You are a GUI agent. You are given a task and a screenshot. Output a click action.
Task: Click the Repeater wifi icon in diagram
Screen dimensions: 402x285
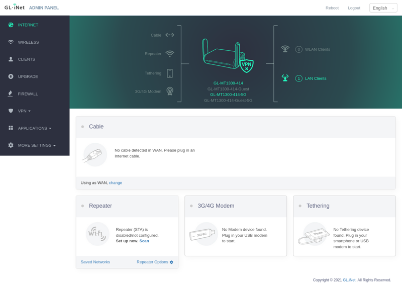pos(170,54)
